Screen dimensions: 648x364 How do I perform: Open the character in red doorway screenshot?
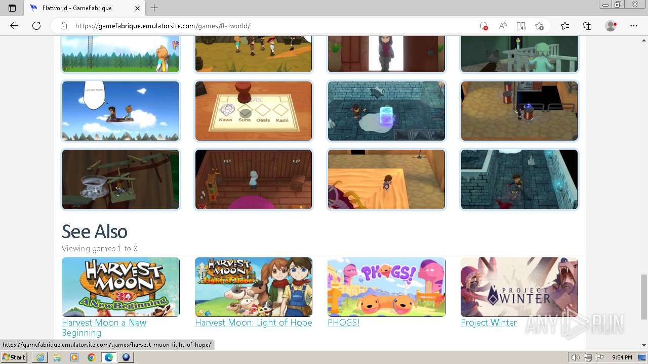[386, 54]
